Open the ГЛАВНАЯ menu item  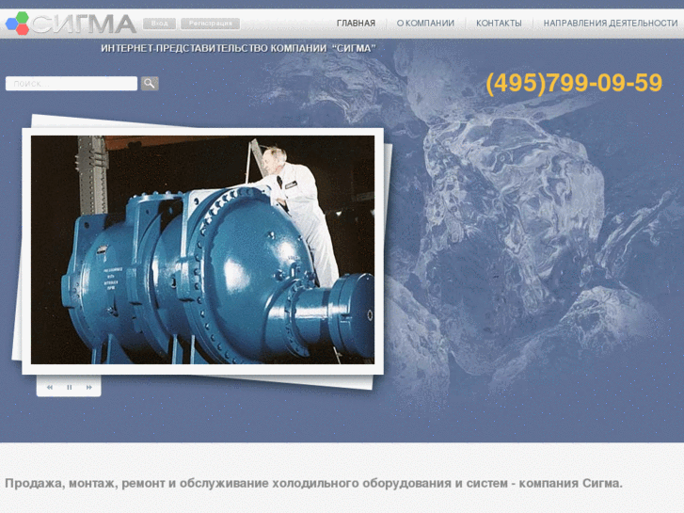pyautogui.click(x=356, y=24)
